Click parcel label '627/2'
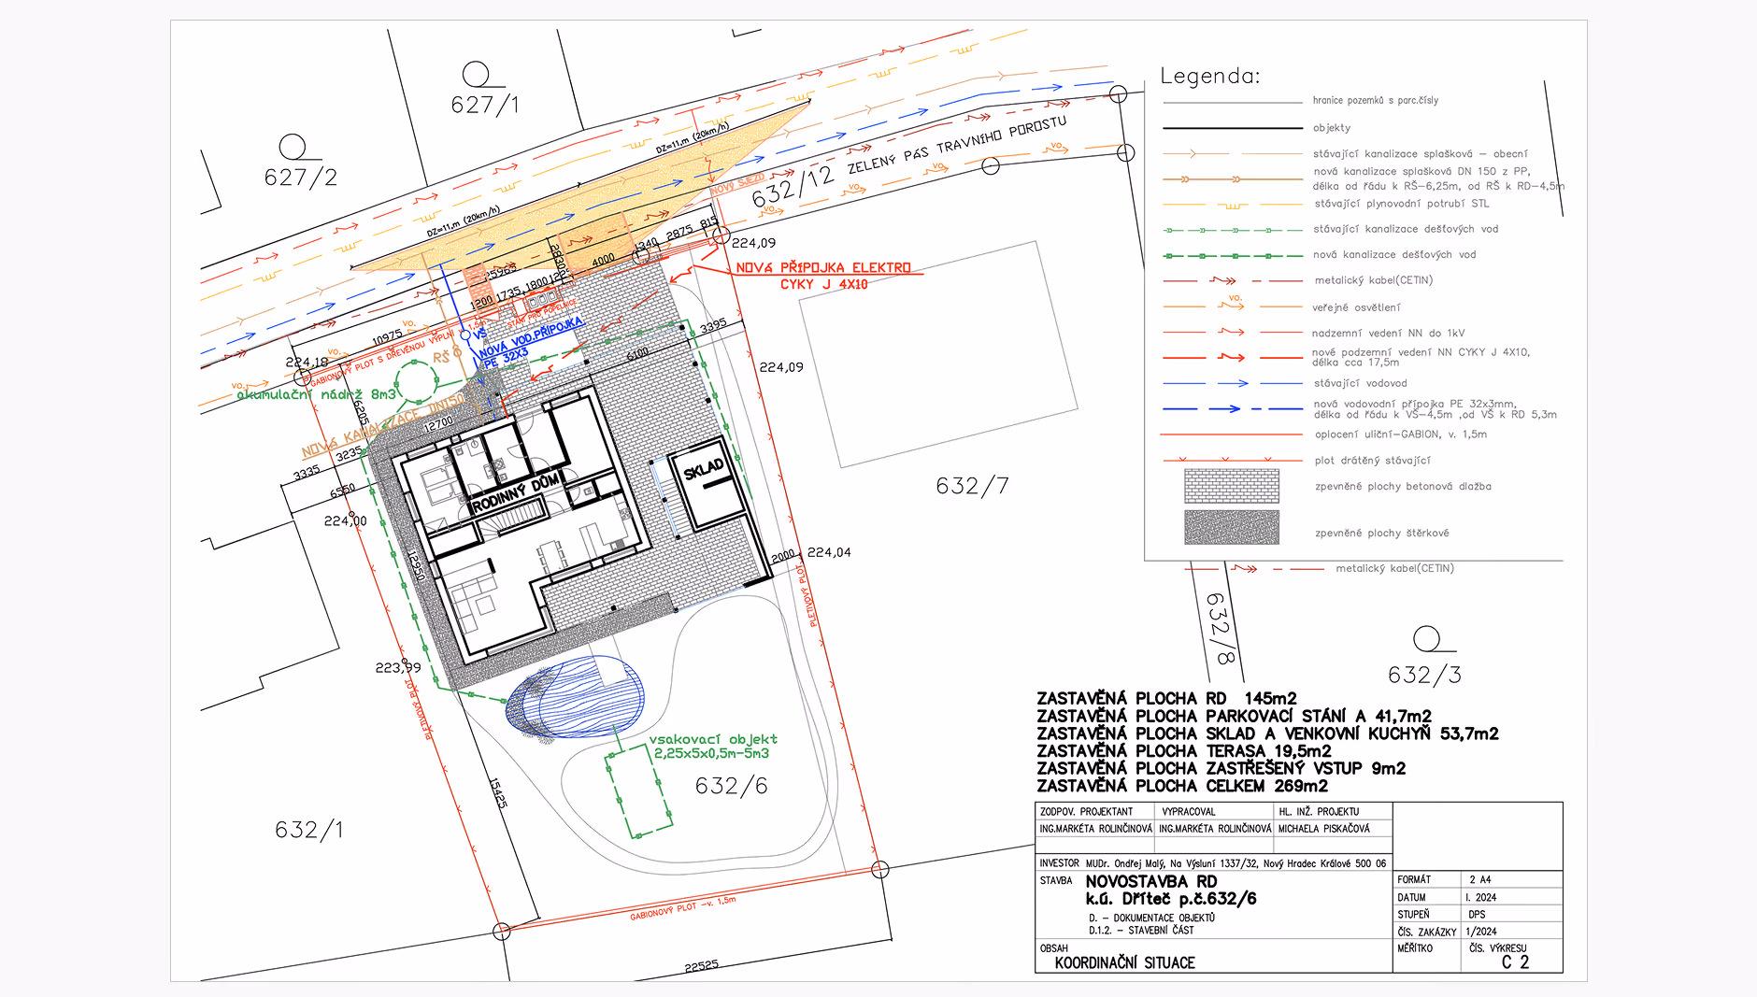1757x997 pixels. (x=300, y=178)
